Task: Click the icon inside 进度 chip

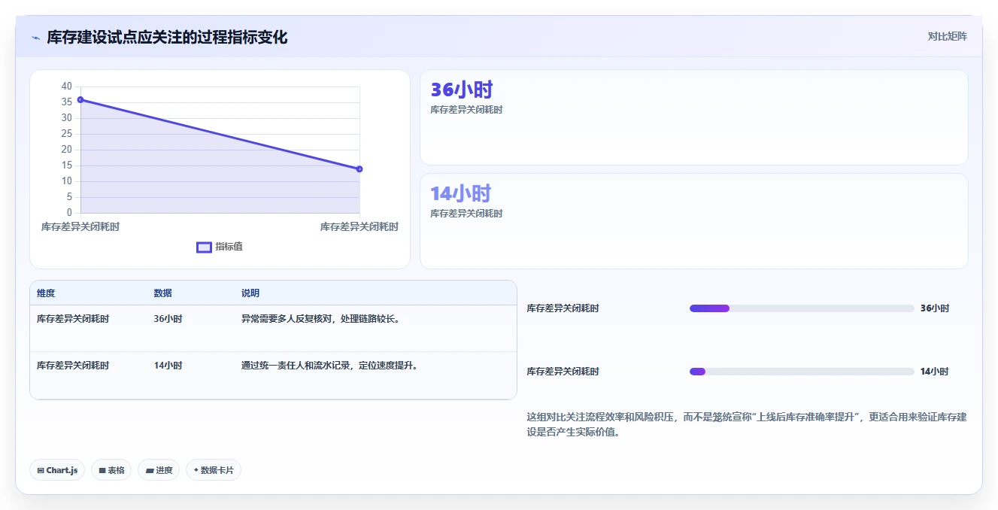Action: pos(150,471)
